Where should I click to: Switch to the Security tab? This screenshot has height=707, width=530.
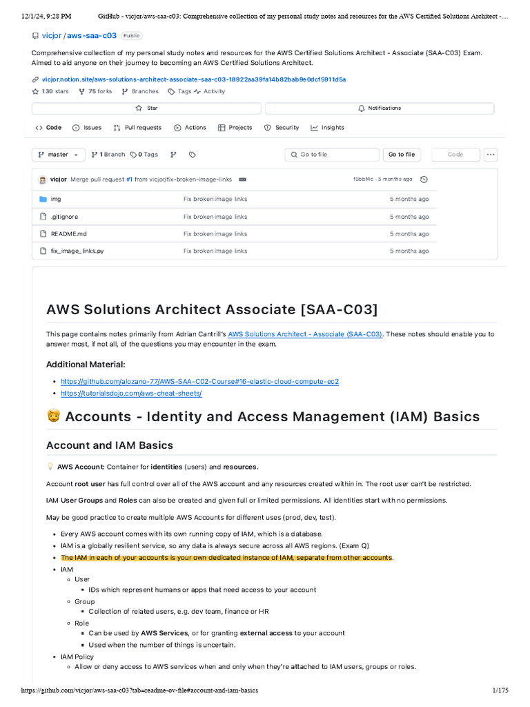click(282, 128)
